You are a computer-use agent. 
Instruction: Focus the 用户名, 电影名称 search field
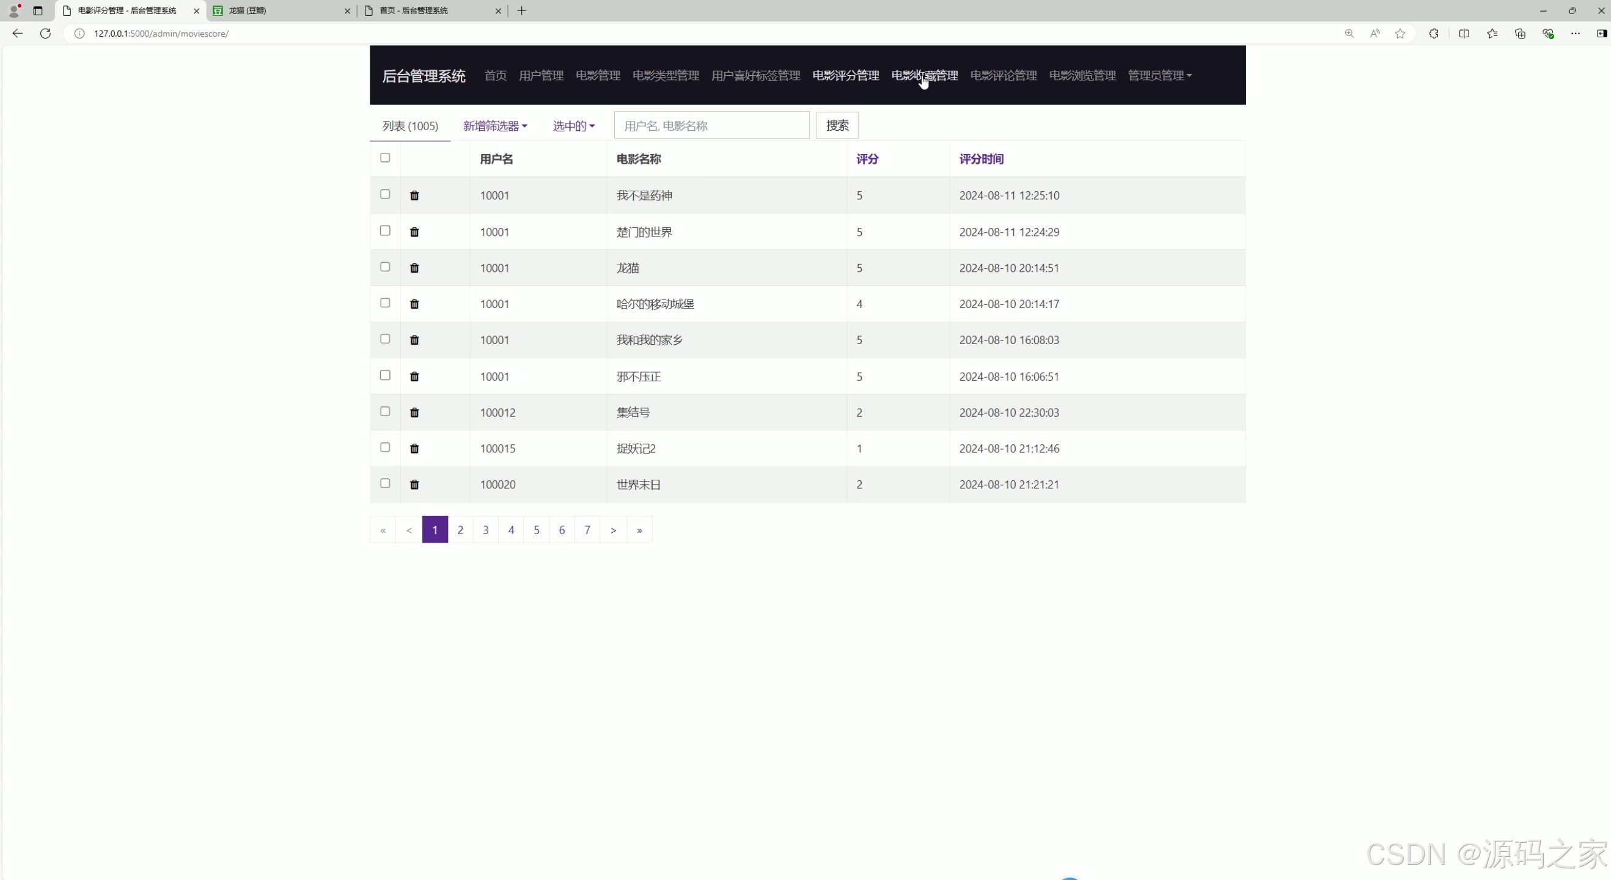[x=711, y=126]
